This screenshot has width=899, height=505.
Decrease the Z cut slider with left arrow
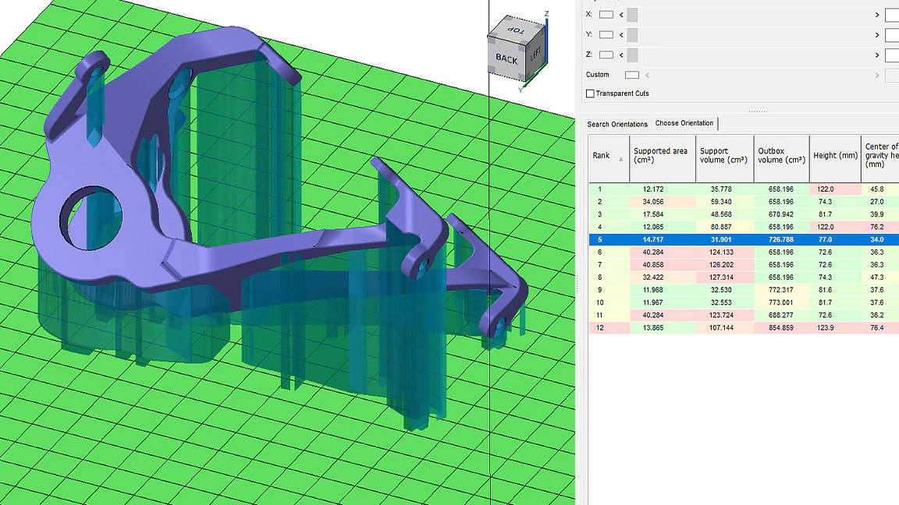(621, 55)
